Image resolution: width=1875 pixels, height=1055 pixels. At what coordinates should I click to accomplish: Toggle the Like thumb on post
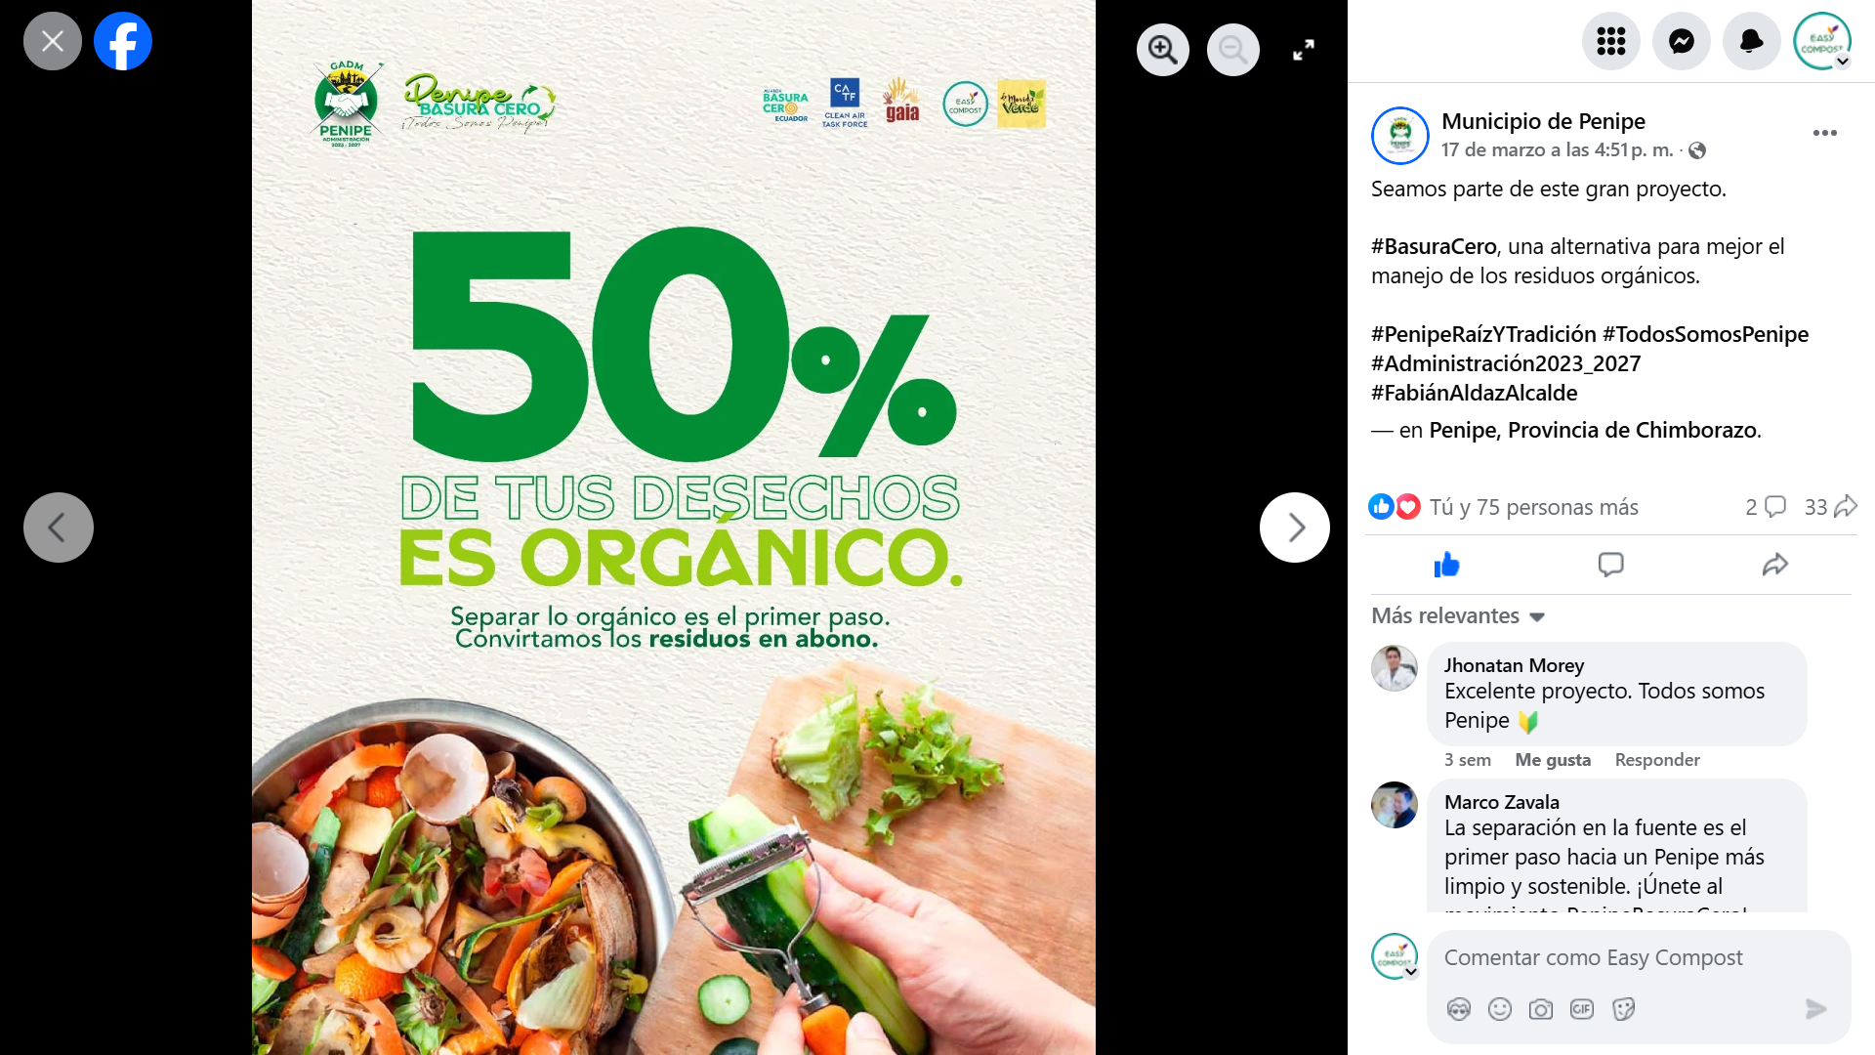coord(1446,565)
